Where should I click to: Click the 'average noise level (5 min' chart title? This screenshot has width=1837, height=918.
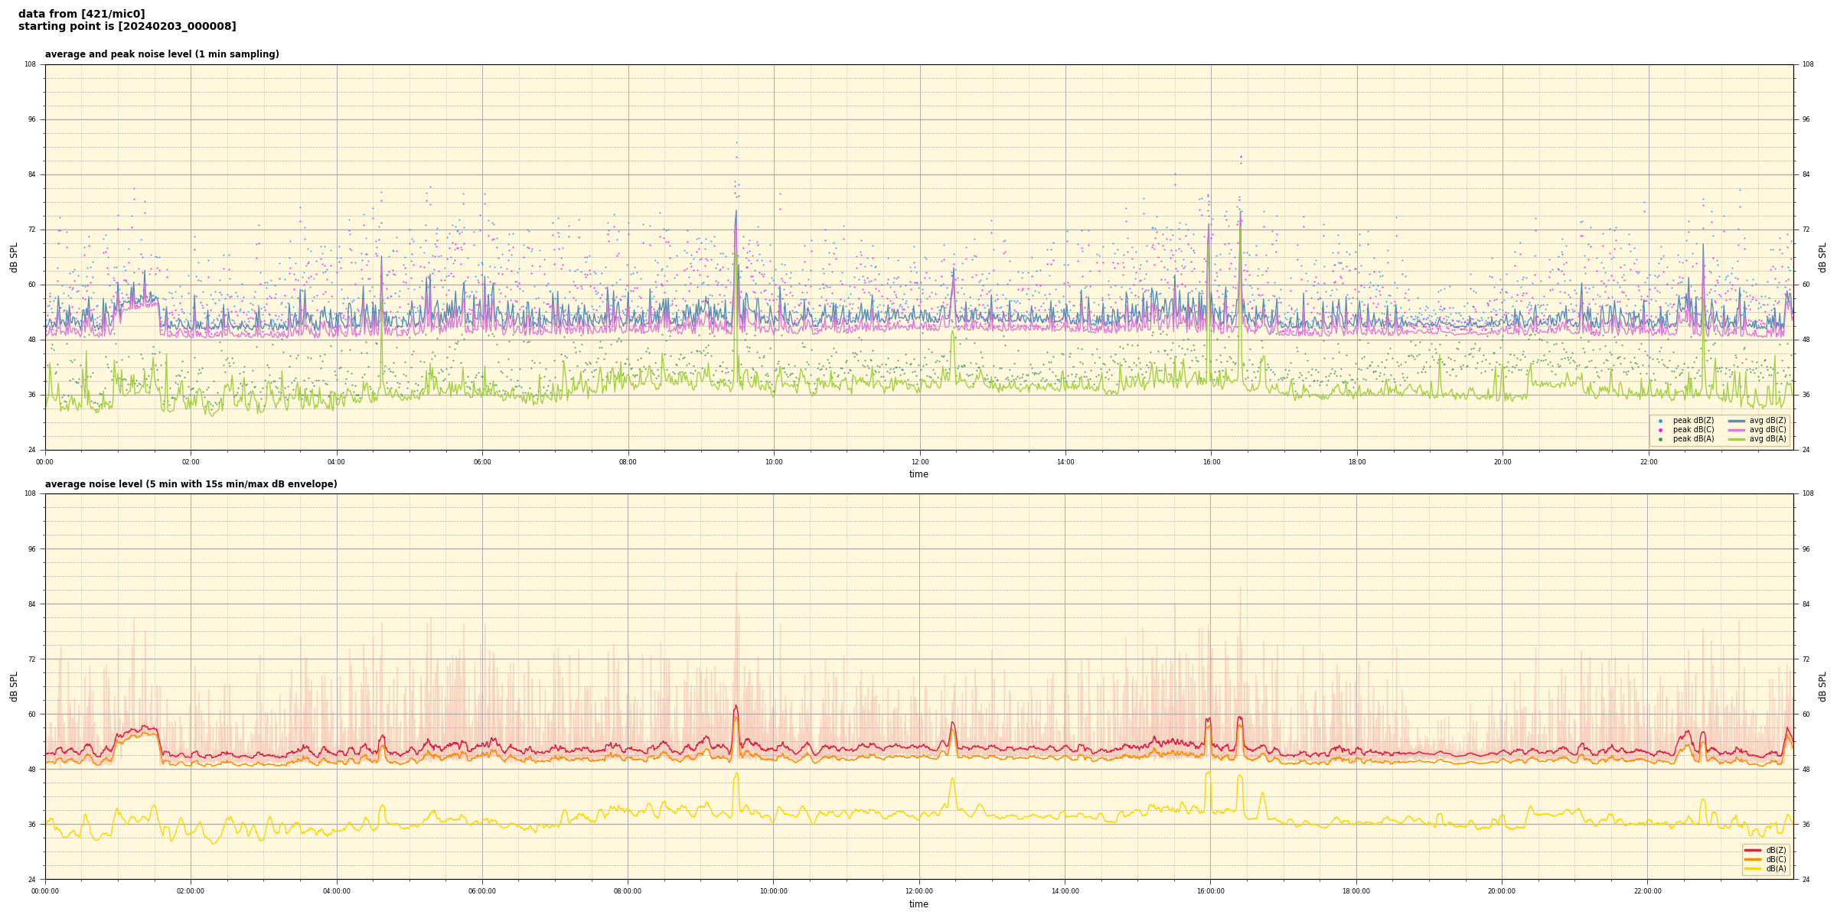191,484
